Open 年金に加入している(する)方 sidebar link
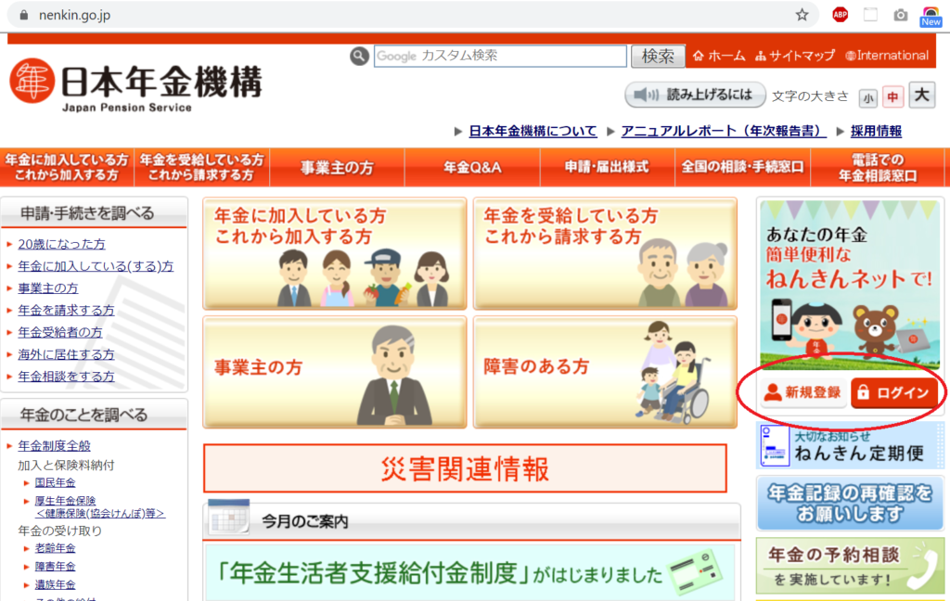950x601 pixels. click(x=96, y=266)
